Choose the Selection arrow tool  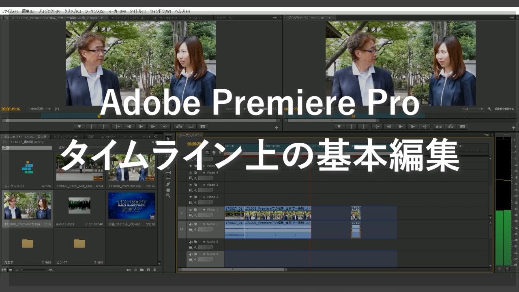(x=169, y=139)
